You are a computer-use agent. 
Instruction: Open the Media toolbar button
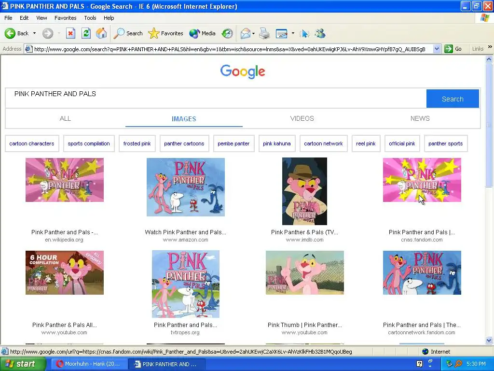tap(202, 33)
